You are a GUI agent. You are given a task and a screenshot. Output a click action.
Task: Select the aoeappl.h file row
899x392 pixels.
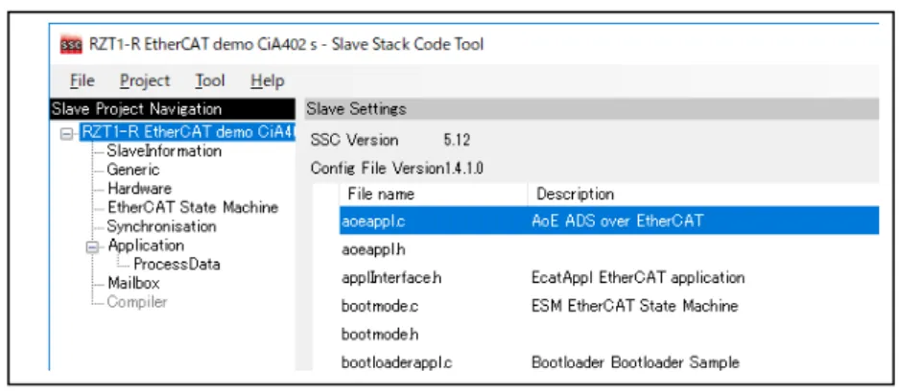[609, 250]
